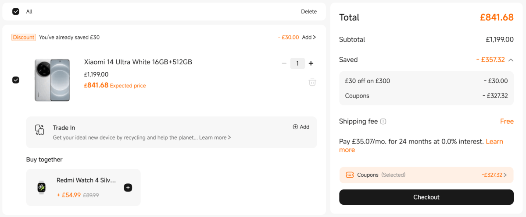
Task: Uncheck the Xiaomi 14 Ultra item checkbox
Action: tap(16, 80)
